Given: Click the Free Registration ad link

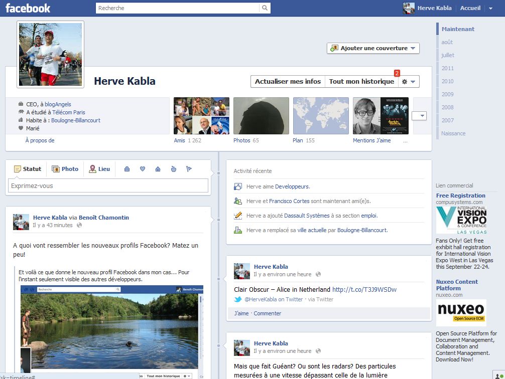Looking at the screenshot, I should coord(460,196).
